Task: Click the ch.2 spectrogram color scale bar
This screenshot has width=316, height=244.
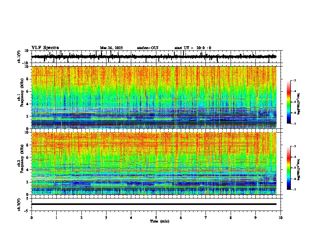Action: point(288,168)
